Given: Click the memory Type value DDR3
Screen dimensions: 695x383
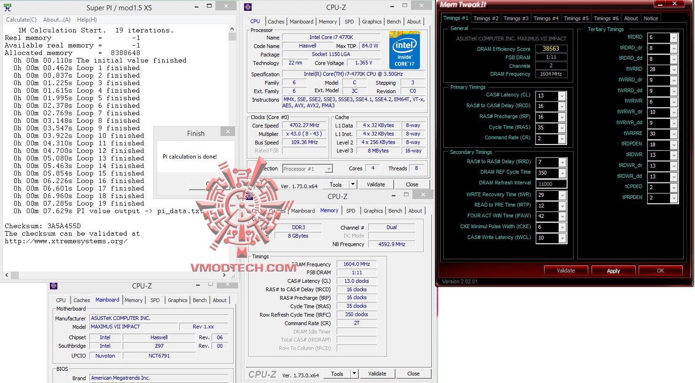Looking at the screenshot, I should tap(298, 227).
